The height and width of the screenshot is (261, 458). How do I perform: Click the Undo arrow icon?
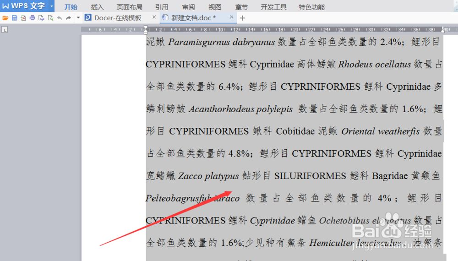59,18
